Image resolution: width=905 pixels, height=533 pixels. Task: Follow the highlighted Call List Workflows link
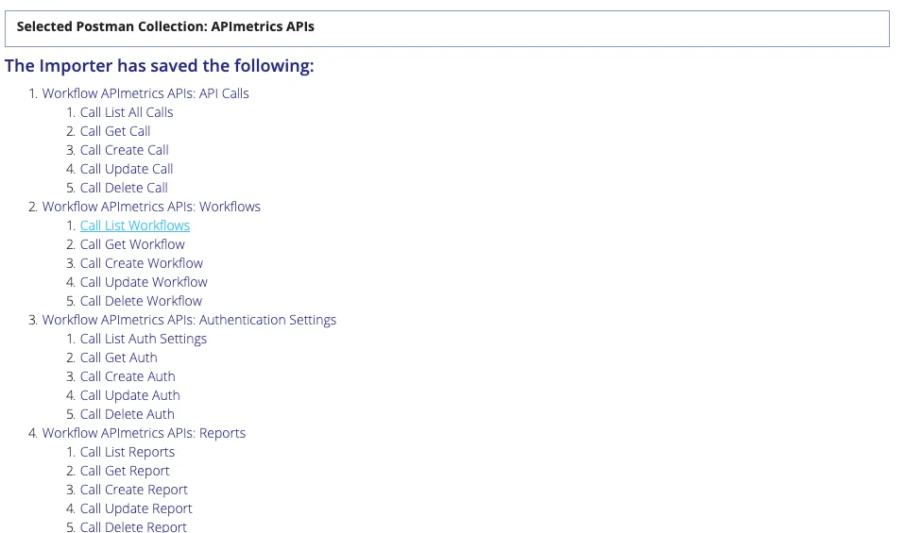[135, 225]
